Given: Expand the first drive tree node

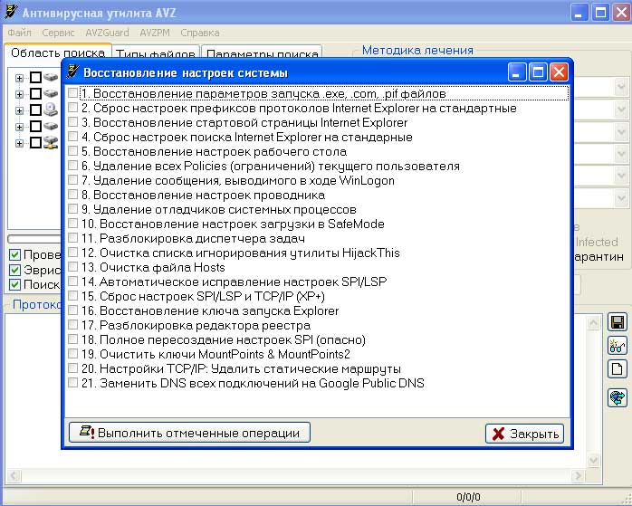Looking at the screenshot, I should [x=19, y=78].
